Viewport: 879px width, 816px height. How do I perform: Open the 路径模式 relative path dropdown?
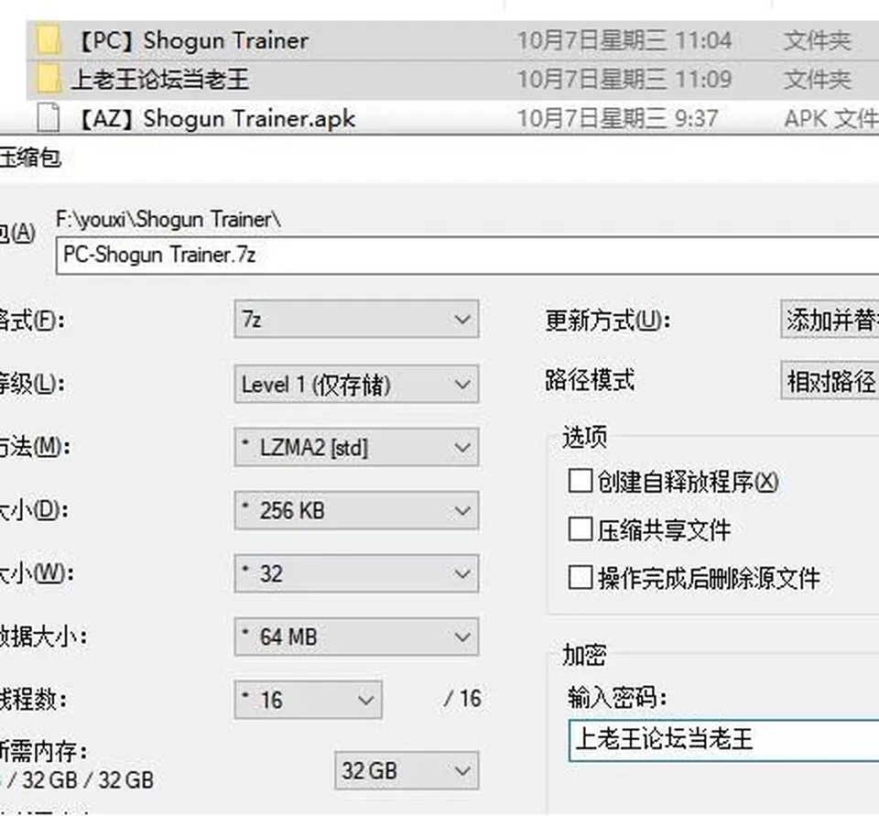tap(830, 381)
